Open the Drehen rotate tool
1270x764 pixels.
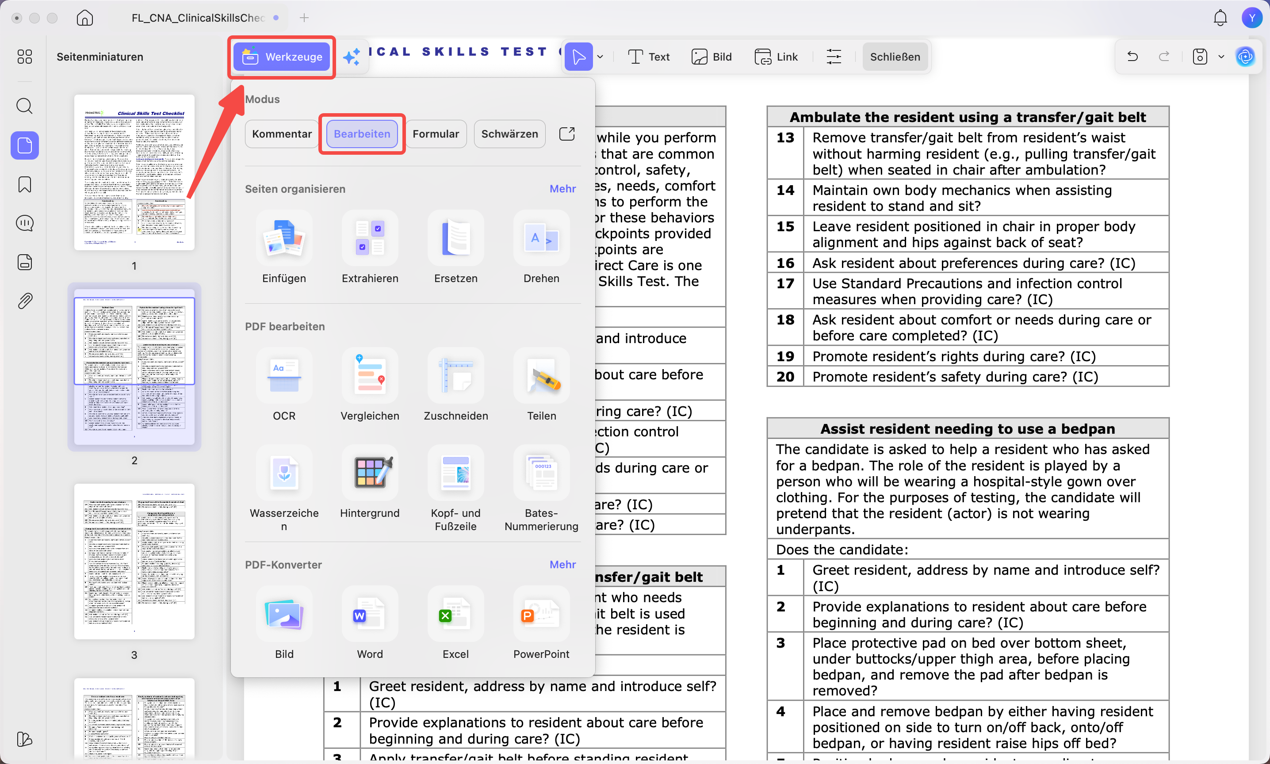(x=541, y=248)
